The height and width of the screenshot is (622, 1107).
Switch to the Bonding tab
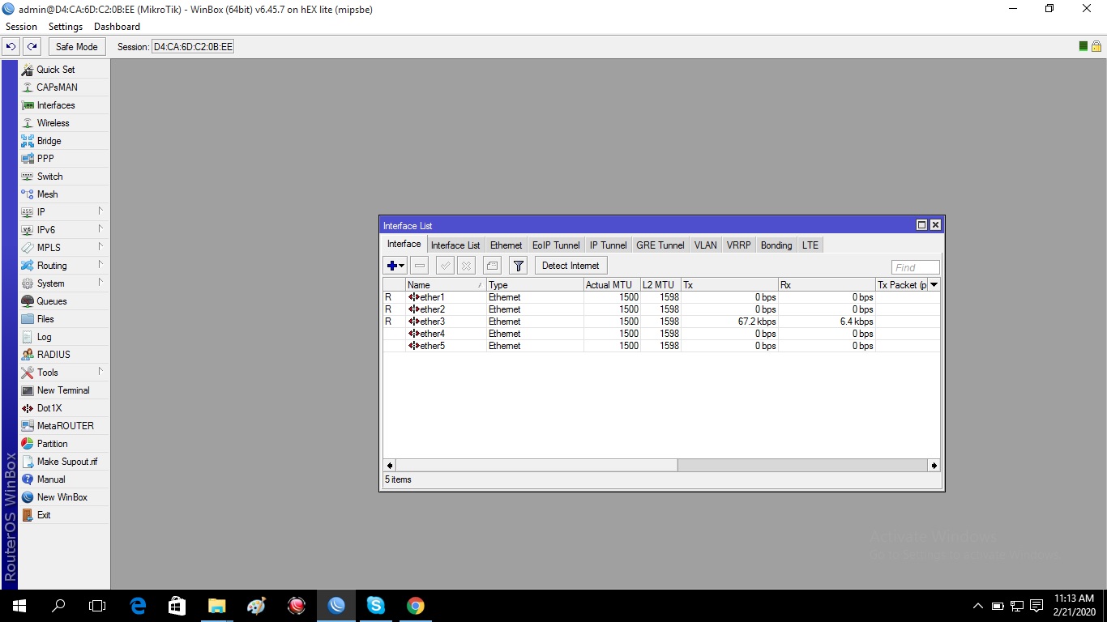tap(776, 245)
